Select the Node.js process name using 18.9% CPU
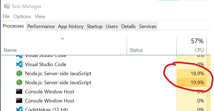The image size is (214, 111). click(x=58, y=74)
